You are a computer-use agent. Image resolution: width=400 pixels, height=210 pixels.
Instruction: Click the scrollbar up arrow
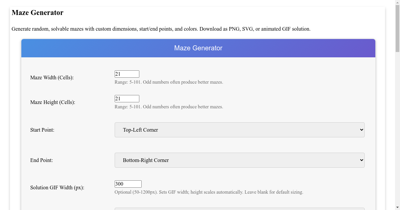click(397, 3)
